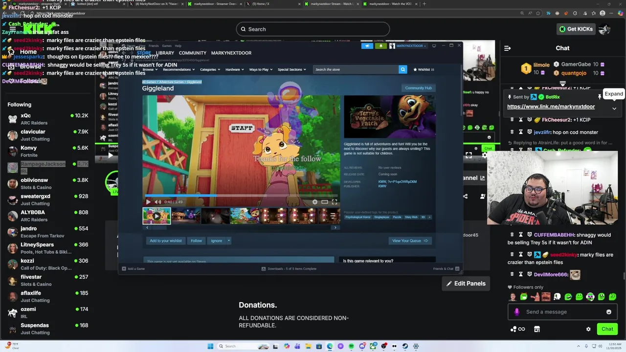The image size is (626, 352).
Task: Click Add to your wishlist
Action: (x=166, y=241)
